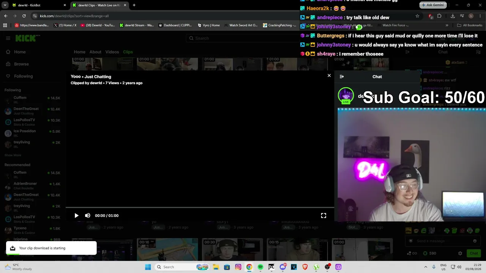
Task: Select the kick.com address bar URL
Action: [x=74, y=16]
